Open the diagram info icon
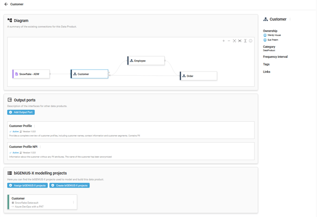Screen dimensions: 317x217 click(x=251, y=41)
